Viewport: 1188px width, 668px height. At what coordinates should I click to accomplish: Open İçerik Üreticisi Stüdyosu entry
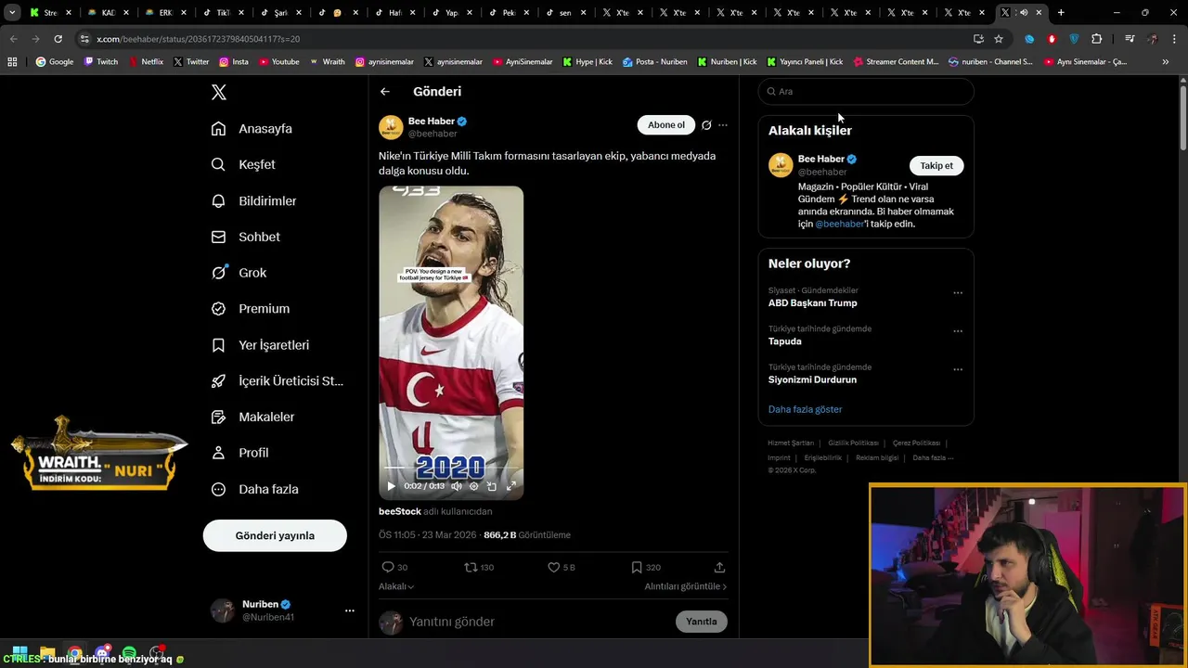277,380
